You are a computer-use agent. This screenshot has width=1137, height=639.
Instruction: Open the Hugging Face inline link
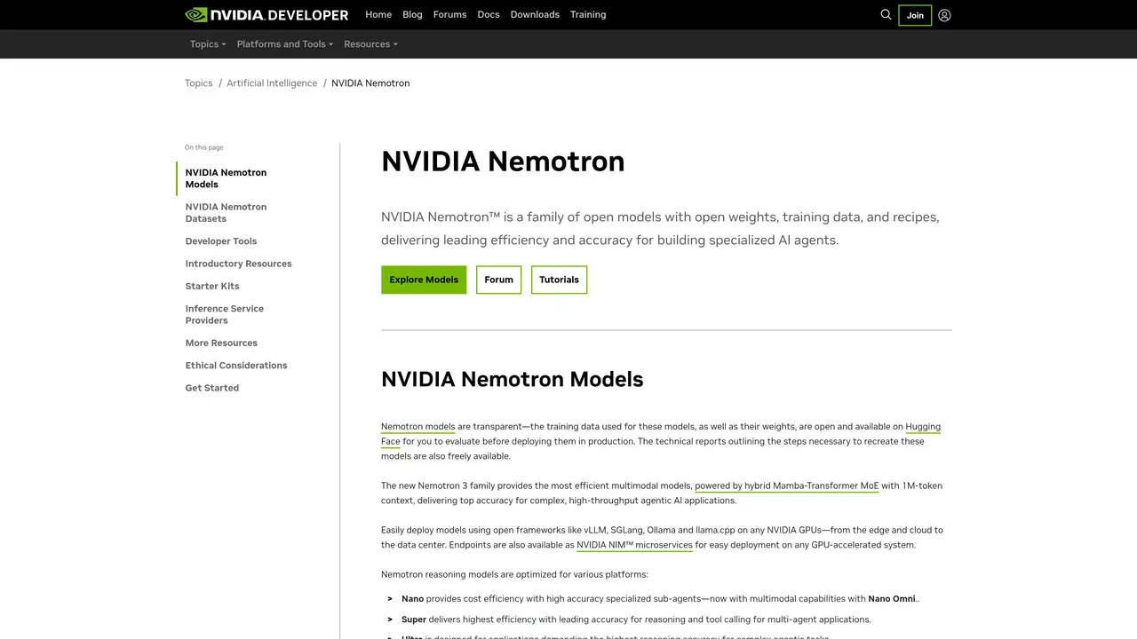923,427
